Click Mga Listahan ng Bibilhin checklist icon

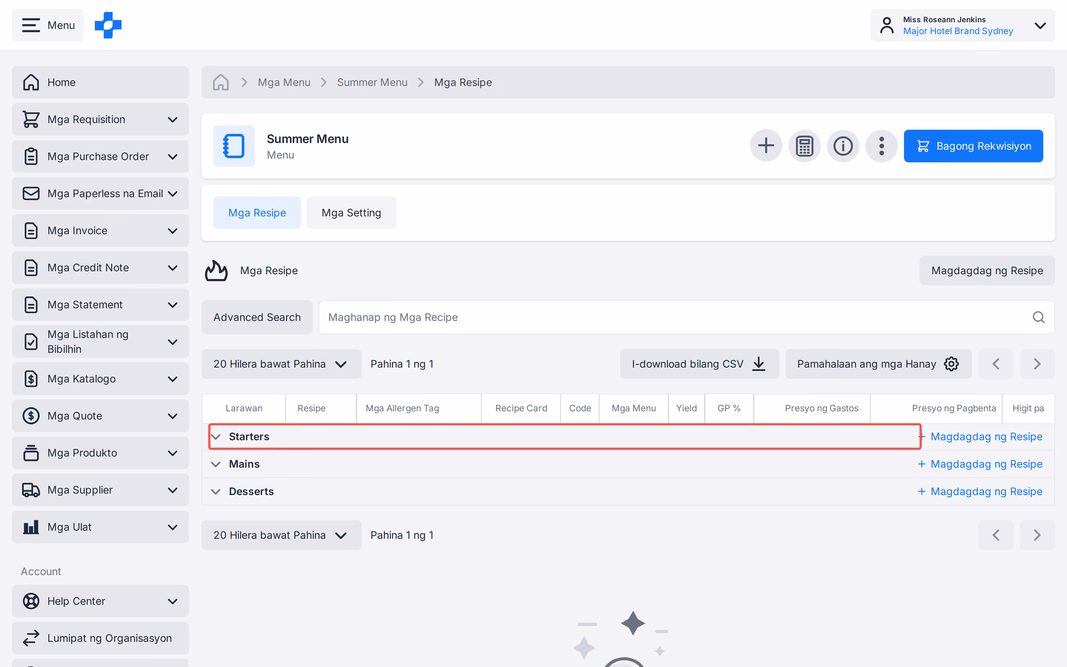tap(31, 342)
